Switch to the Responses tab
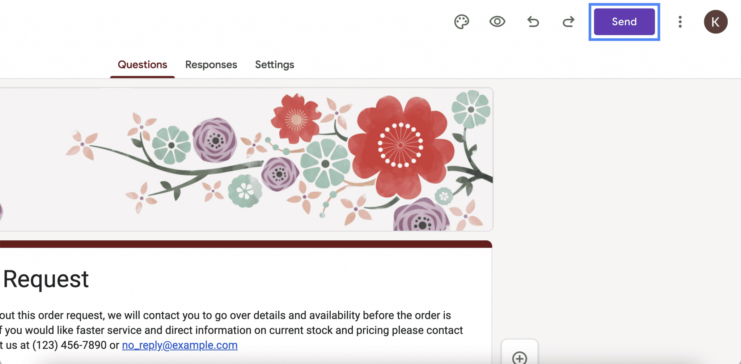This screenshot has width=741, height=364. tap(211, 65)
